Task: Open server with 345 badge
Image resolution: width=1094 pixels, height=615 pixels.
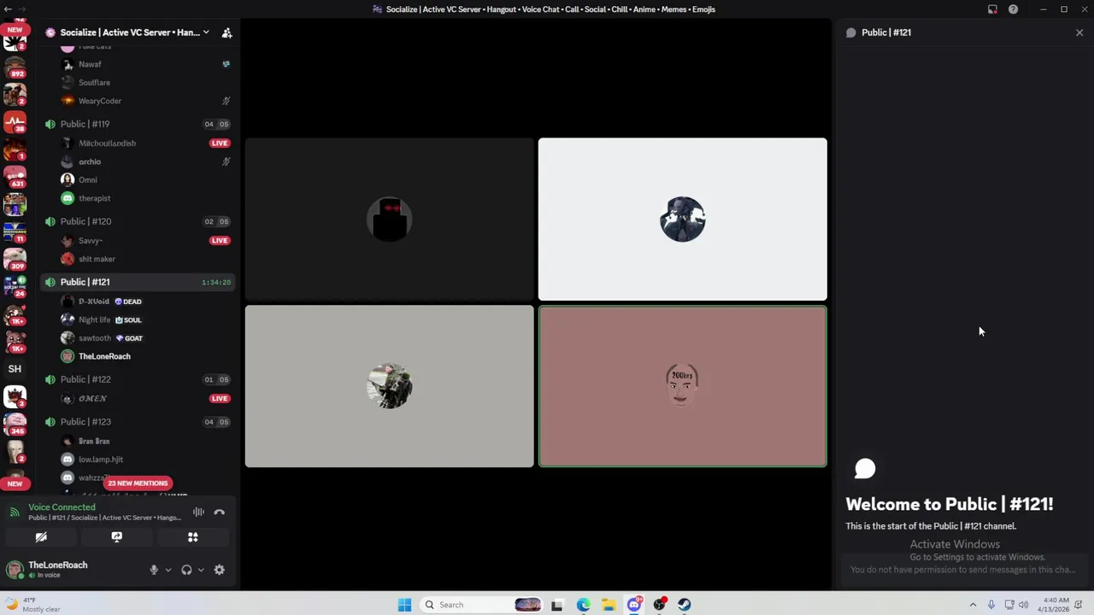Action: click(15, 424)
